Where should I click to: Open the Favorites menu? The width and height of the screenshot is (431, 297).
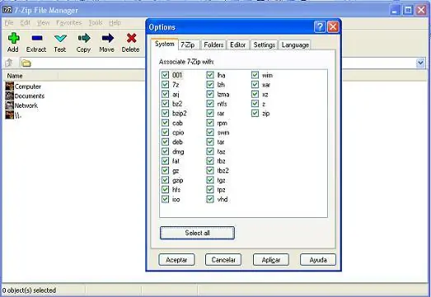tap(69, 23)
